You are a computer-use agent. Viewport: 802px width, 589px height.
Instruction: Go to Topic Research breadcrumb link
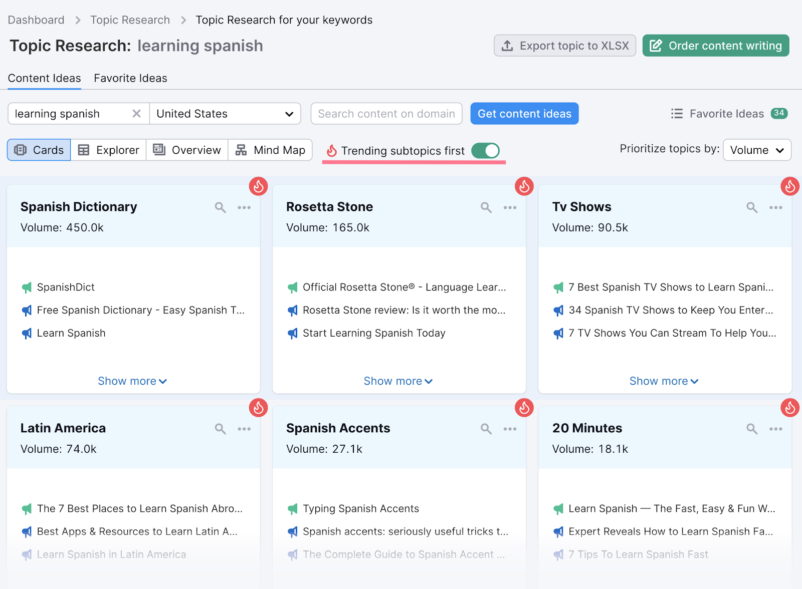(x=130, y=20)
